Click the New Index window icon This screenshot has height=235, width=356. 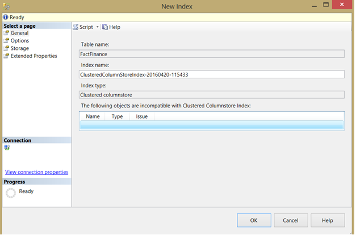pos(6,6)
